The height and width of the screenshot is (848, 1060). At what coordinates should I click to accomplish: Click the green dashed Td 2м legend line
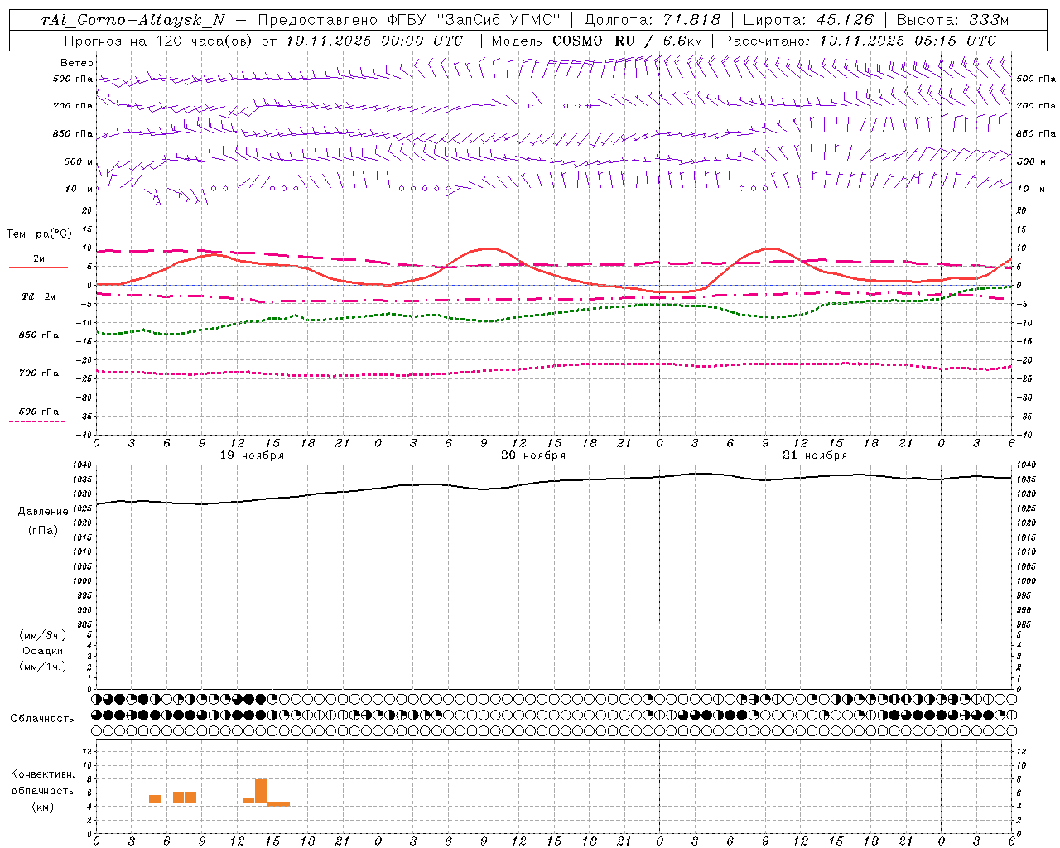(36, 306)
